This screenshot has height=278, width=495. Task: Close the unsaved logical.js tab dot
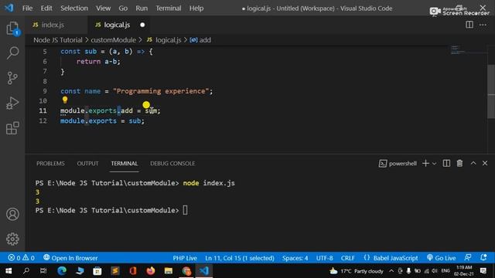click(142, 25)
